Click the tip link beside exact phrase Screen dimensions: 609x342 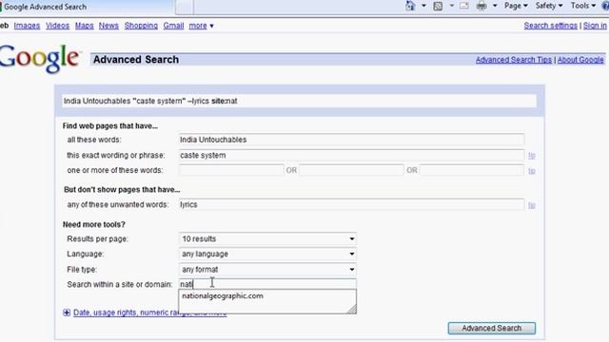[532, 156]
